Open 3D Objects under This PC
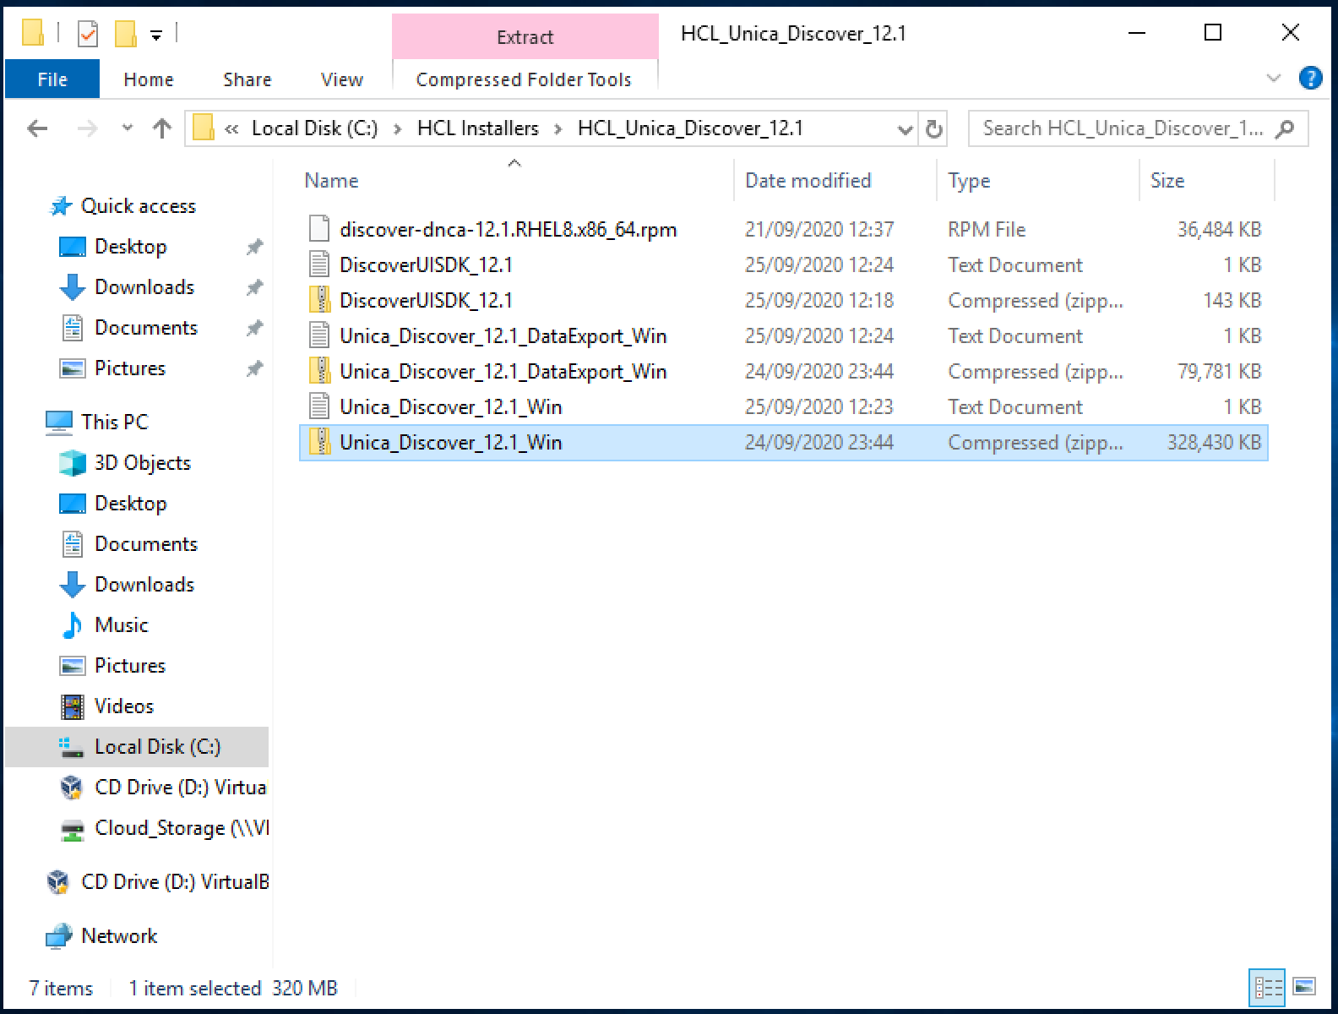Image resolution: width=1338 pixels, height=1014 pixels. tap(142, 463)
